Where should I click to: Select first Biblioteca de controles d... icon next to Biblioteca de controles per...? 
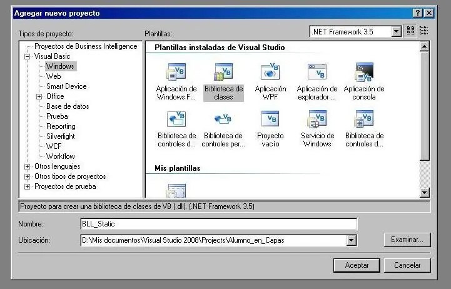pos(176,119)
